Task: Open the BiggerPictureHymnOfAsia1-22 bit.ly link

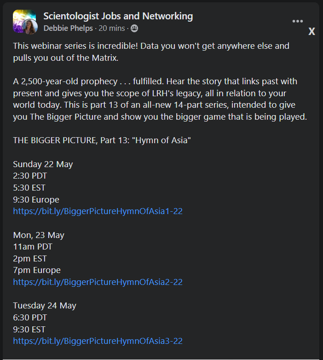Action: [98, 211]
